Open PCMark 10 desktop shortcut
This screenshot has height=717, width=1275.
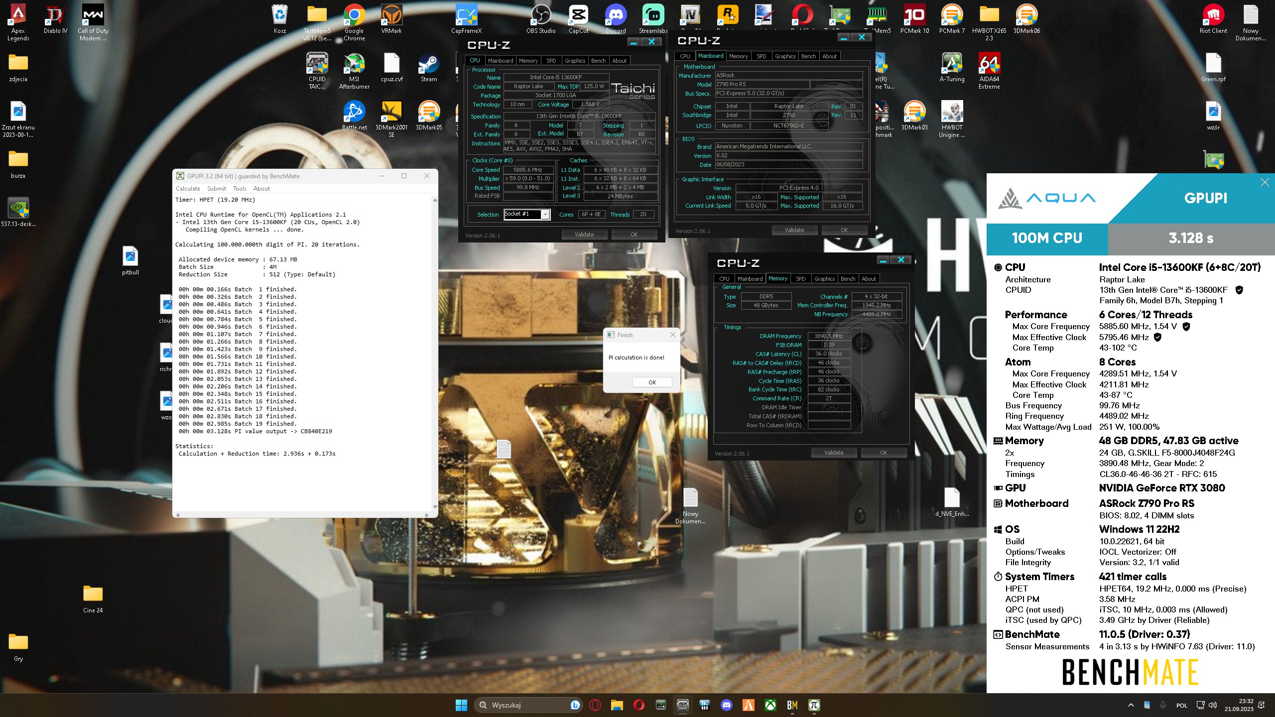[x=914, y=20]
